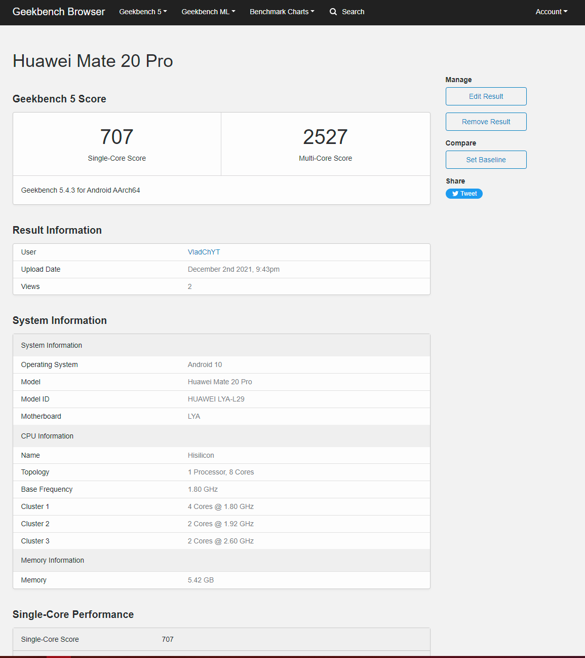Click the 5.42 GB memory value

click(201, 580)
